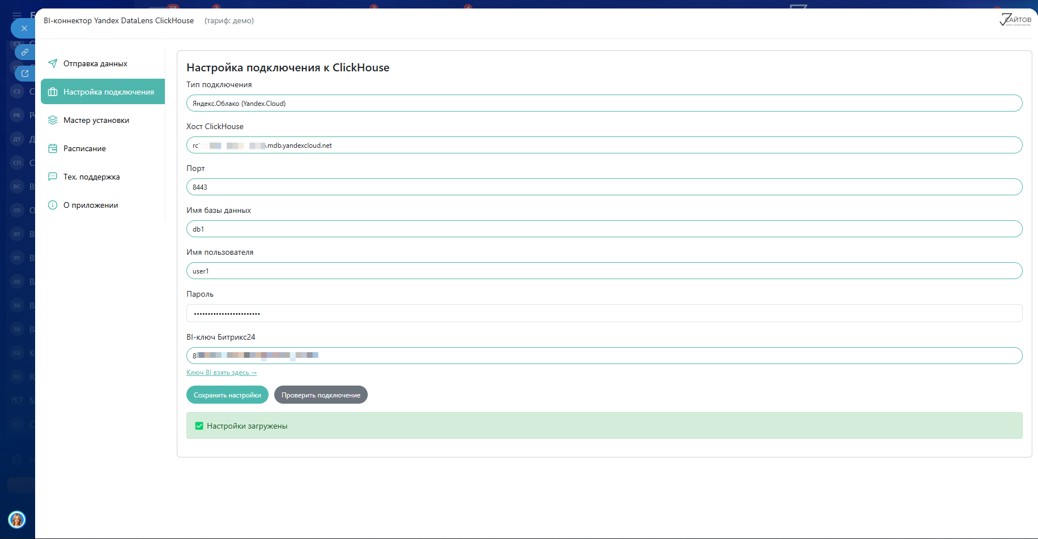
Task: Click the BI-ключ Битрикс24 input field
Action: coord(604,356)
